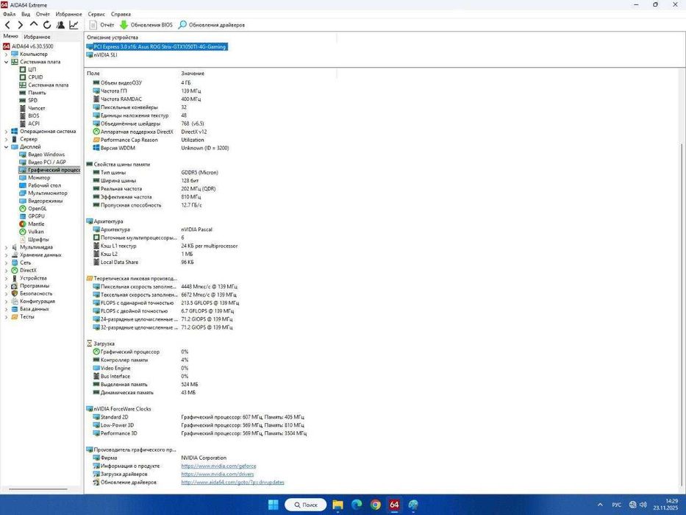The height and width of the screenshot is (515, 686).
Task: Open the Вид menu
Action: coord(26,14)
